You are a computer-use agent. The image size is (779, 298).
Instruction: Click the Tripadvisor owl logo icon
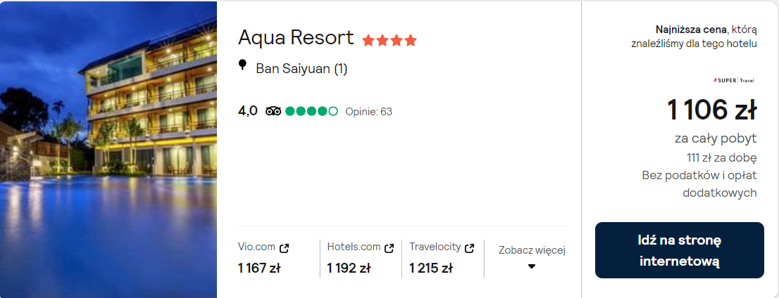273,111
